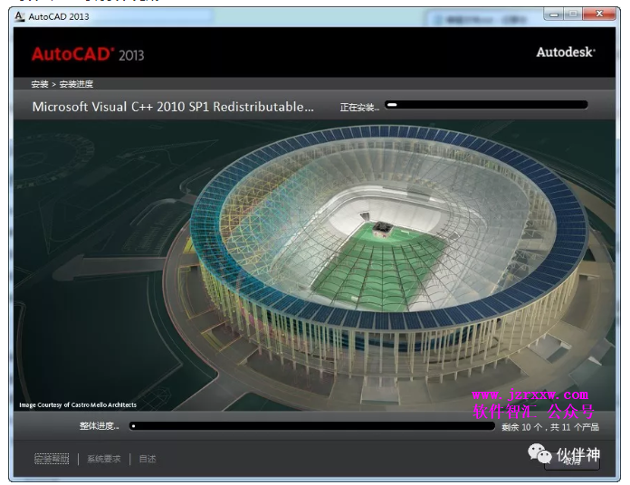The image size is (630, 485).
Task: Click the Autodesk logo in the header
Action: 566,52
